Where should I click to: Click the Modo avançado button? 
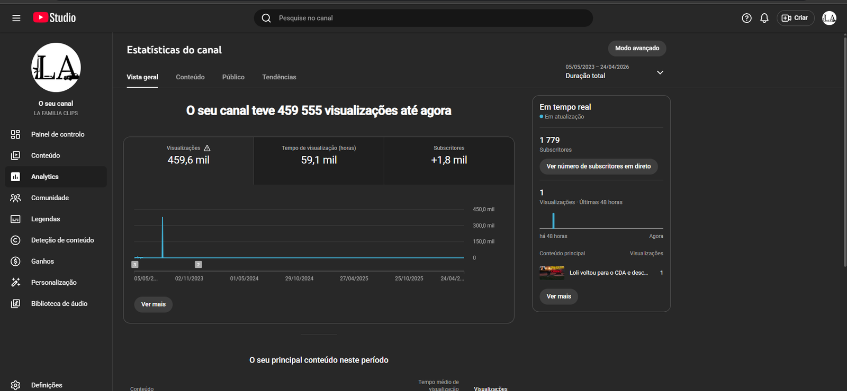click(x=637, y=48)
